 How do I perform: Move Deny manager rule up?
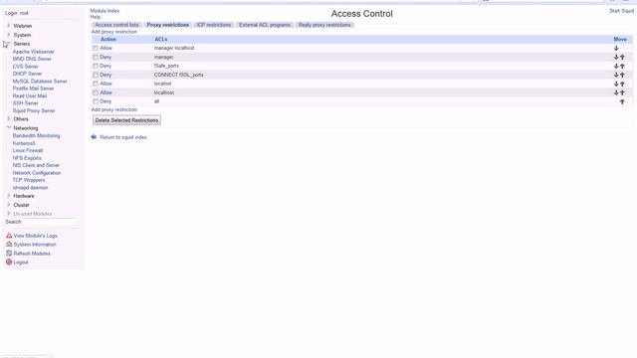[x=622, y=58]
